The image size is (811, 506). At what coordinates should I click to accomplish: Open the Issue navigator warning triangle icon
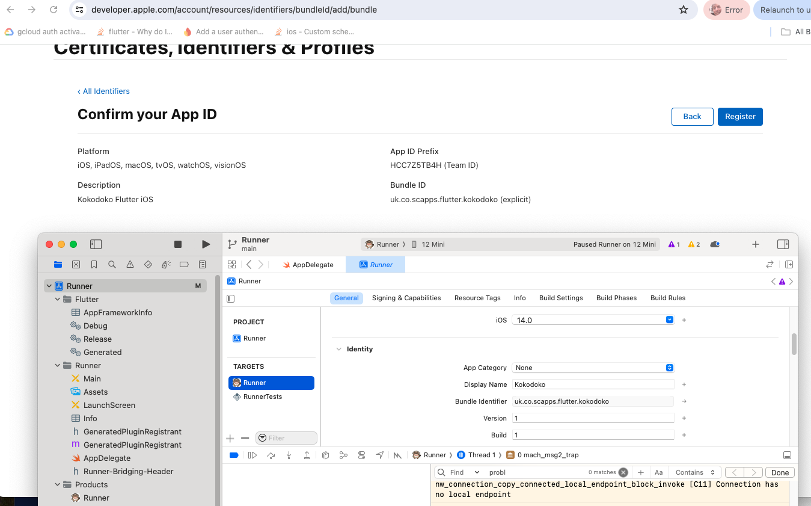(x=130, y=265)
